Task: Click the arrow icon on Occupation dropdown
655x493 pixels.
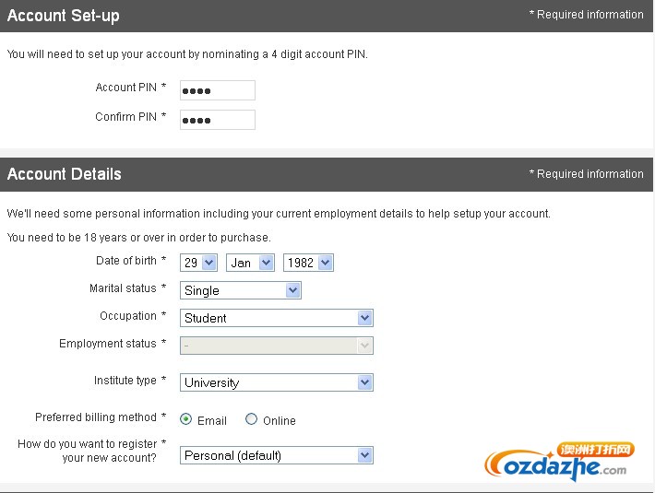Action: (364, 318)
